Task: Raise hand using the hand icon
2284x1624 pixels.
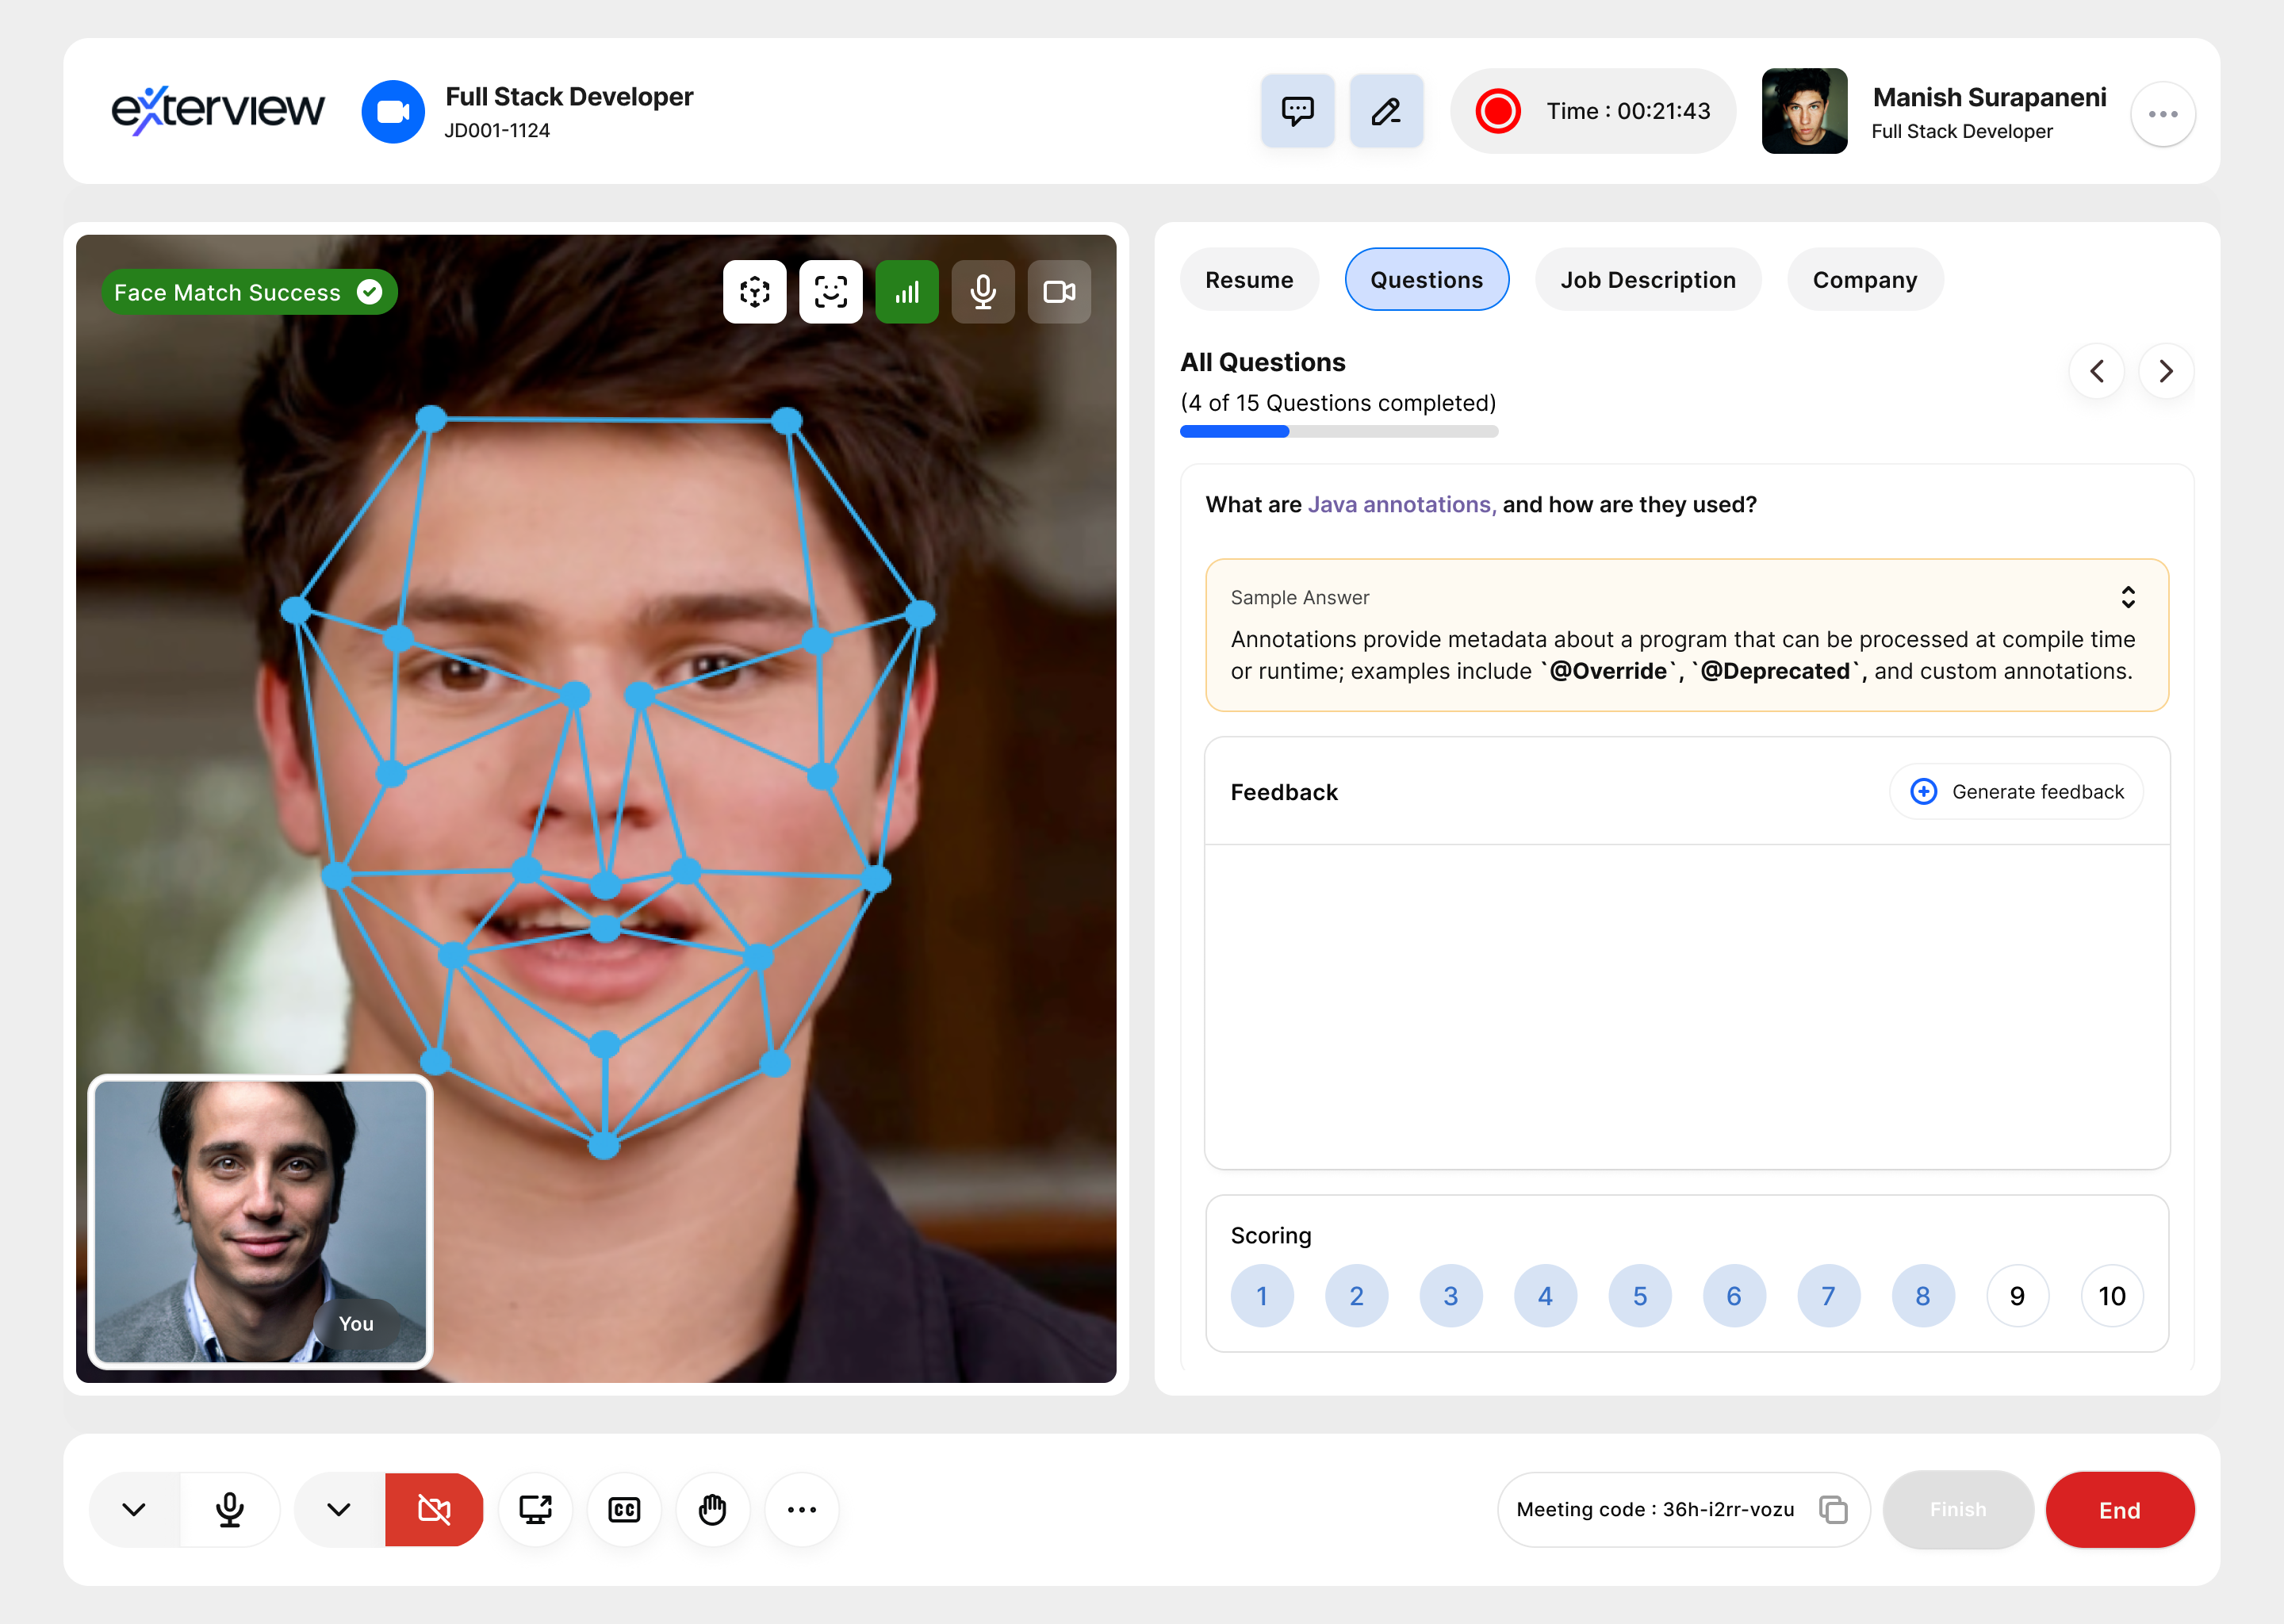Action: click(712, 1509)
